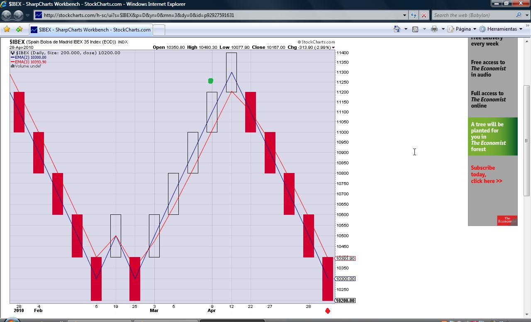Click the High 10480.30 value
The height and width of the screenshot is (322, 531).
(202, 47)
